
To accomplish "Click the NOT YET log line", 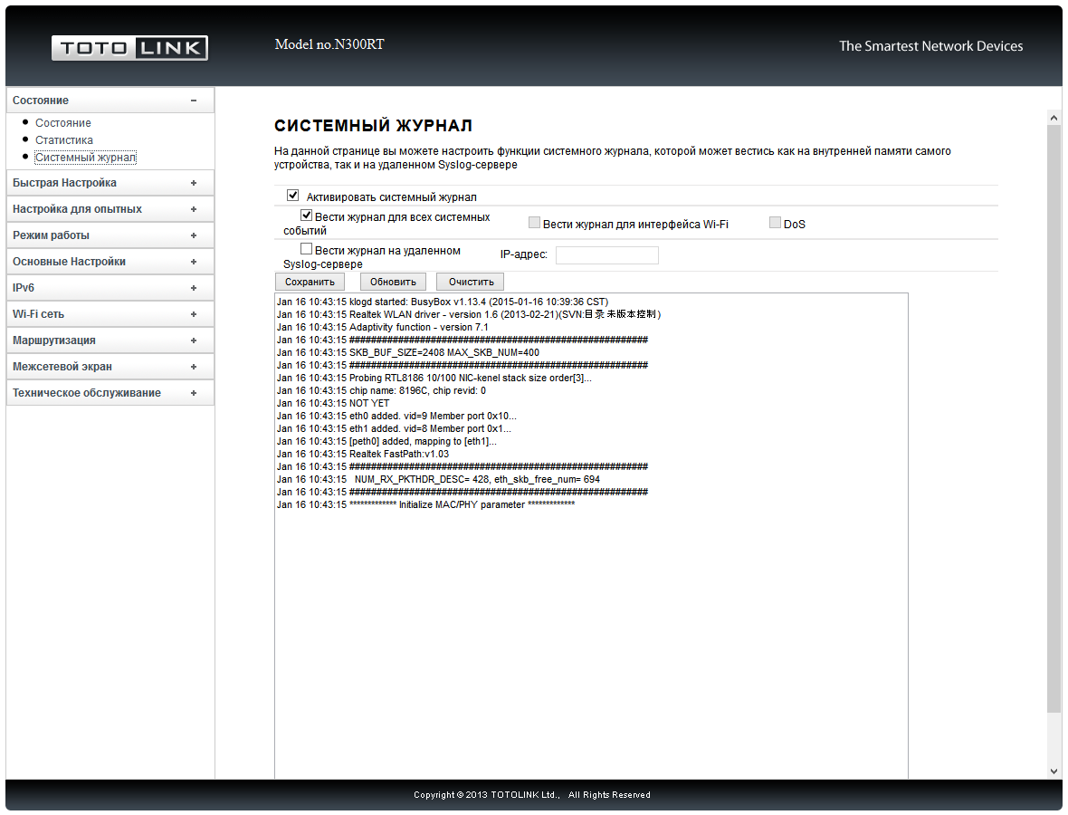I will (x=332, y=403).
